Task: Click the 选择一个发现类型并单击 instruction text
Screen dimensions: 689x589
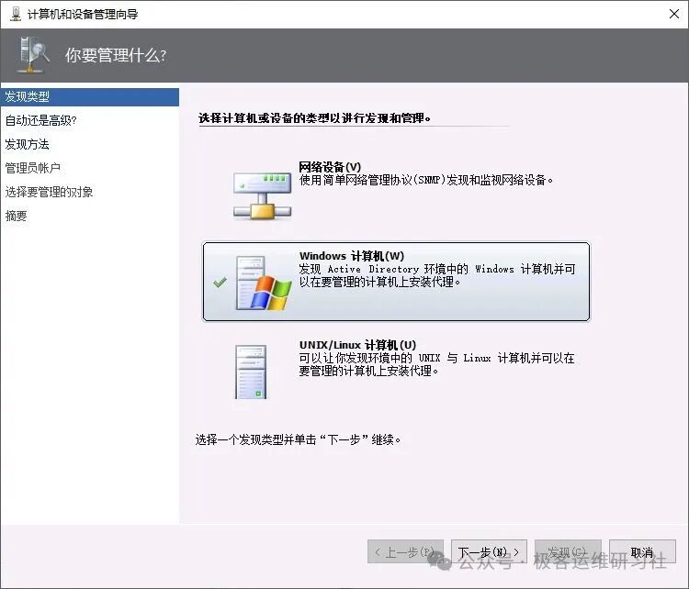Action: pyautogui.click(x=298, y=439)
